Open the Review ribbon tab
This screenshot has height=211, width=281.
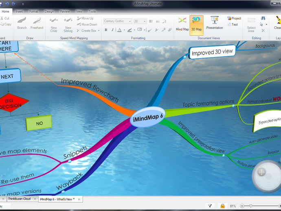[65, 11]
